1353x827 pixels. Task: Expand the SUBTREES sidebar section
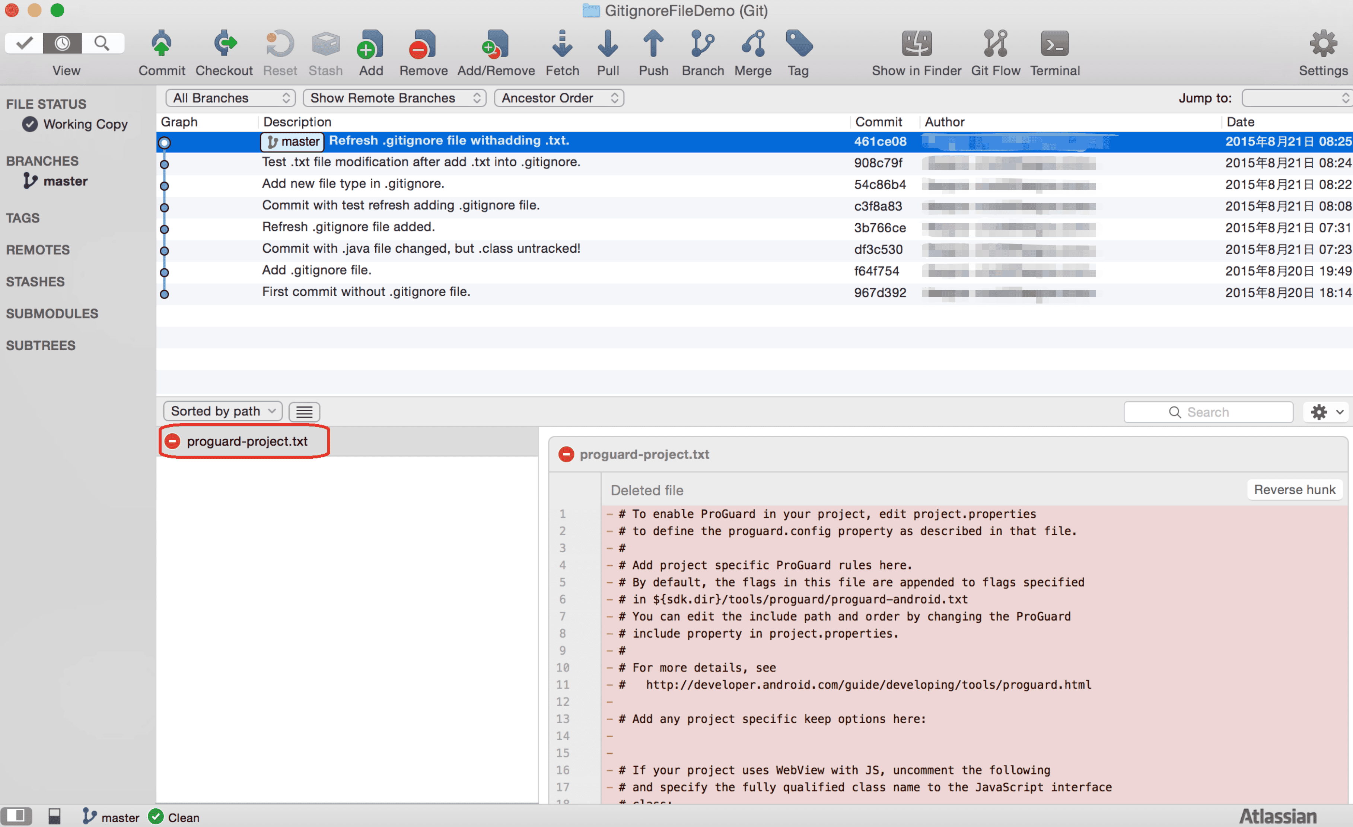pyautogui.click(x=41, y=345)
